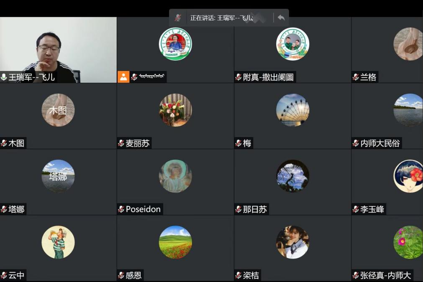Select 塔娜's lake avatar
423x282 pixels.
pyautogui.click(x=58, y=176)
